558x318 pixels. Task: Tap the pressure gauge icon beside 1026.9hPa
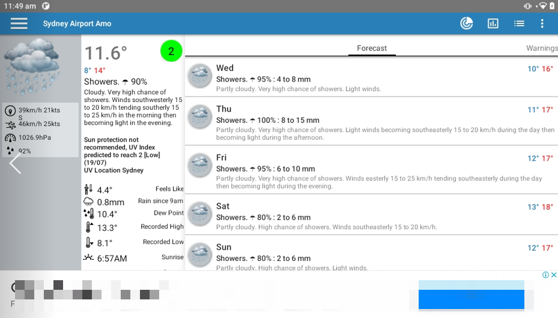tap(10, 137)
